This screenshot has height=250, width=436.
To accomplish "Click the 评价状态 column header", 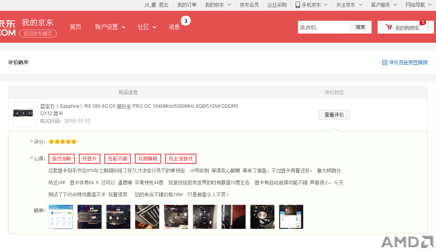I will coord(334,92).
